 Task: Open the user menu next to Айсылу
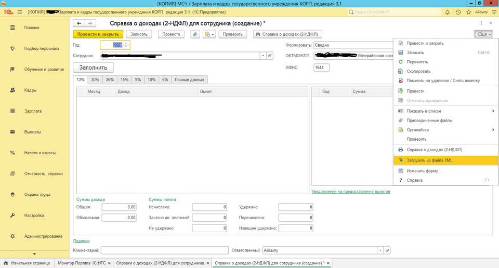tap(494, 12)
